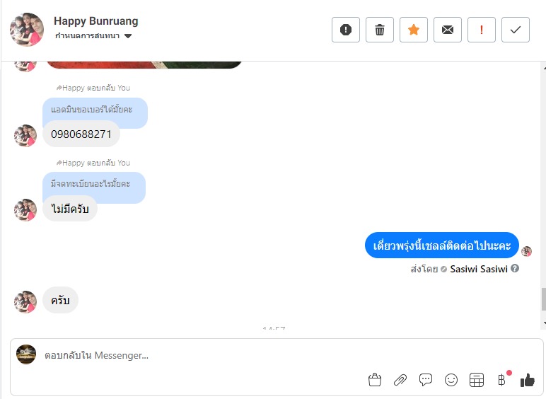Mark conversation as spam with exclamation circle icon
The image size is (546, 399).
click(345, 30)
